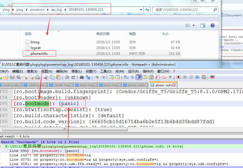
Task: Click Synchronize Vertical Scrolling icon
Action: tap(111, 77)
